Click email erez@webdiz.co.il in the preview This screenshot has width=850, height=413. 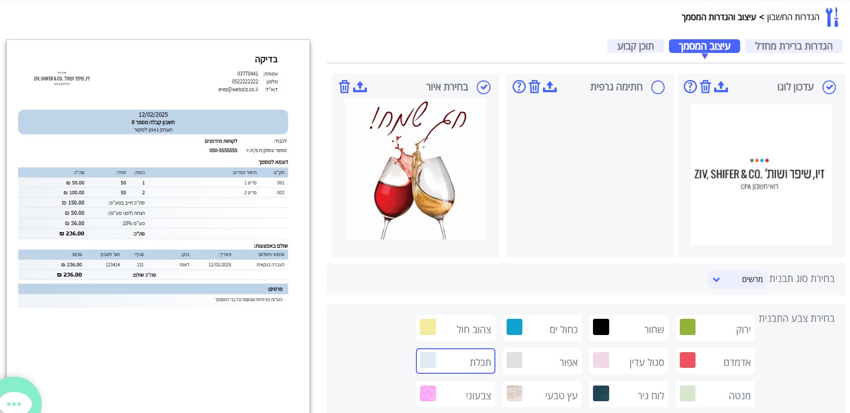(x=238, y=89)
